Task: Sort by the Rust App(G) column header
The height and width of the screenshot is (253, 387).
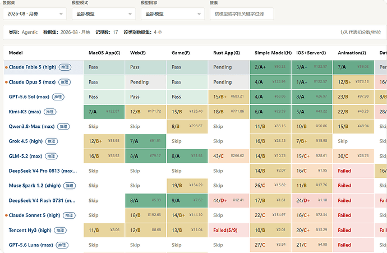Action: pos(227,53)
